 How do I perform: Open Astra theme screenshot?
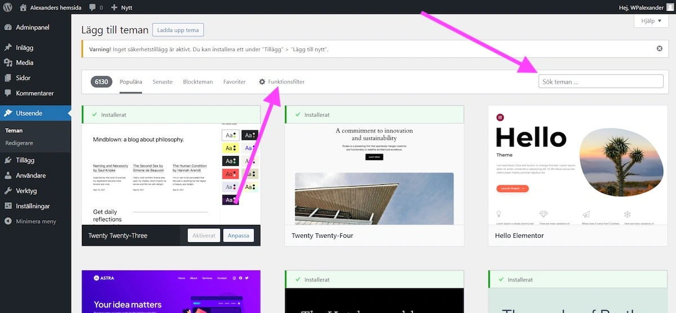click(171, 291)
